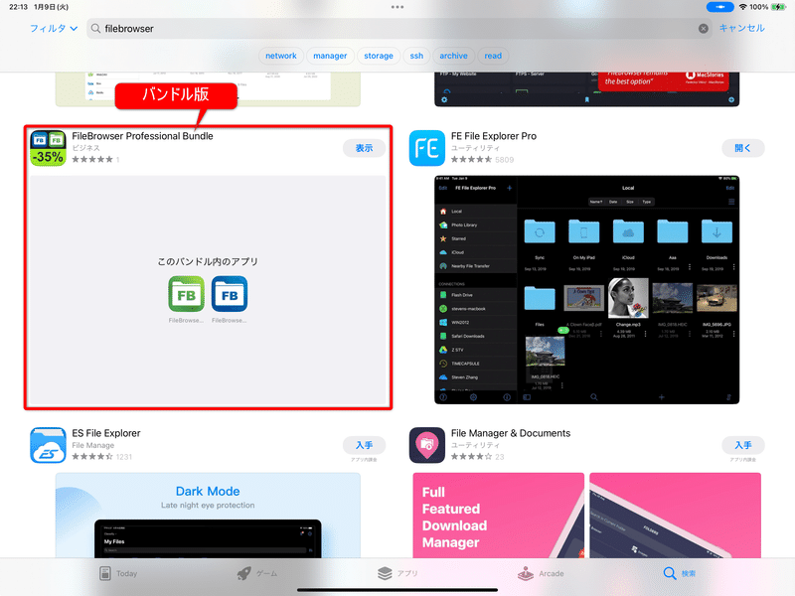
Task: Tap 開く to open FE File Explorer Pro
Action: pyautogui.click(x=742, y=148)
